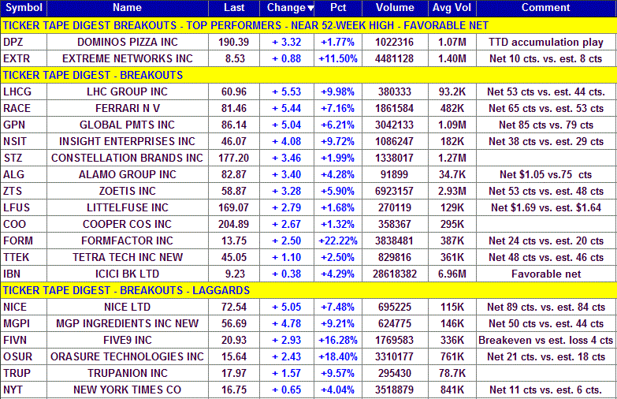Sort by the Volume column header
617x399 pixels.
tap(395, 8)
